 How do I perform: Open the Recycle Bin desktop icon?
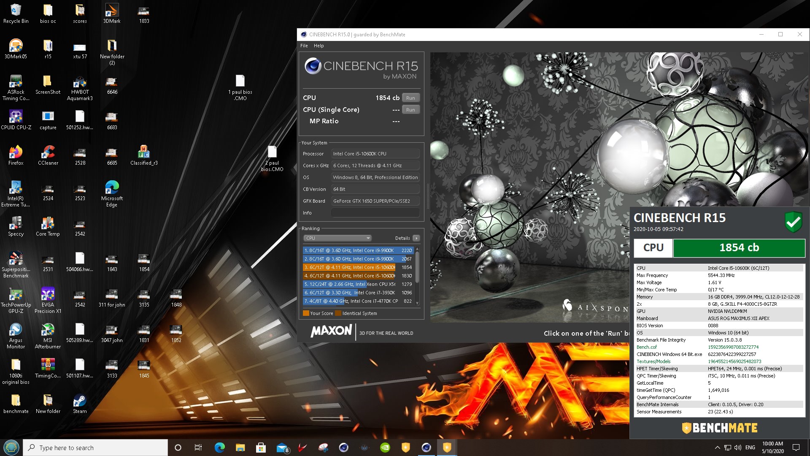16,14
